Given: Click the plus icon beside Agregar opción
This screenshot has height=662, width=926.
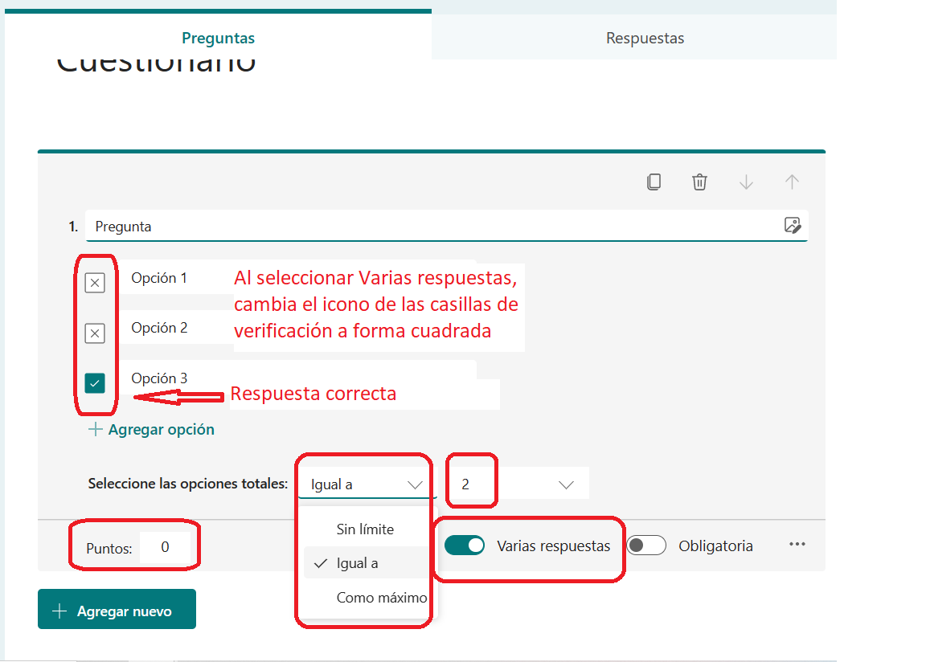Looking at the screenshot, I should point(96,430).
